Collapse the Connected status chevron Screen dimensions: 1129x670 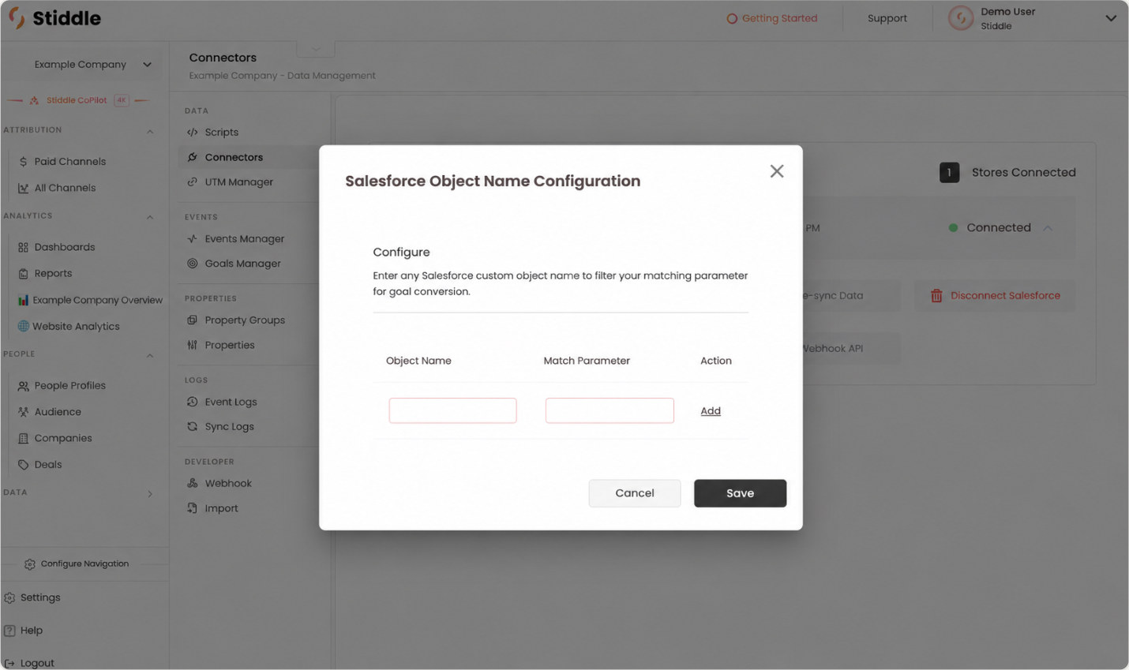1048,228
